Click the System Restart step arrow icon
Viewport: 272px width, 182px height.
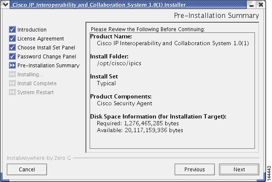pyautogui.click(x=12, y=92)
